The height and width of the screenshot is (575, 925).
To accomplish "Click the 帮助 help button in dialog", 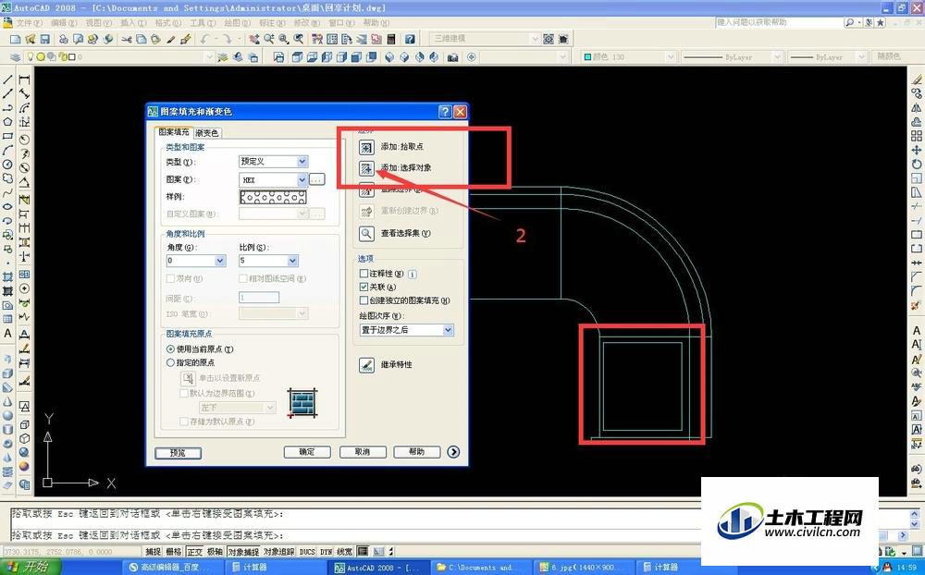I will point(417,452).
